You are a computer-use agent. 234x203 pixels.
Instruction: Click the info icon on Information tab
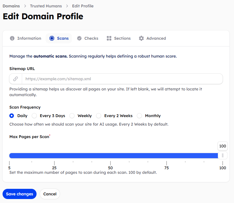coord(12,38)
